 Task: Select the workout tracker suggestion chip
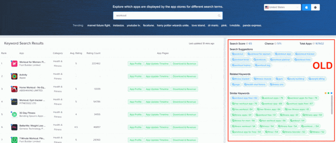[305, 54]
